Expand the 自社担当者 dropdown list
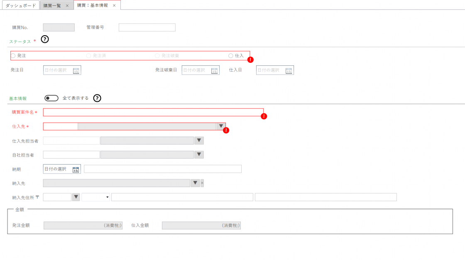 point(199,155)
